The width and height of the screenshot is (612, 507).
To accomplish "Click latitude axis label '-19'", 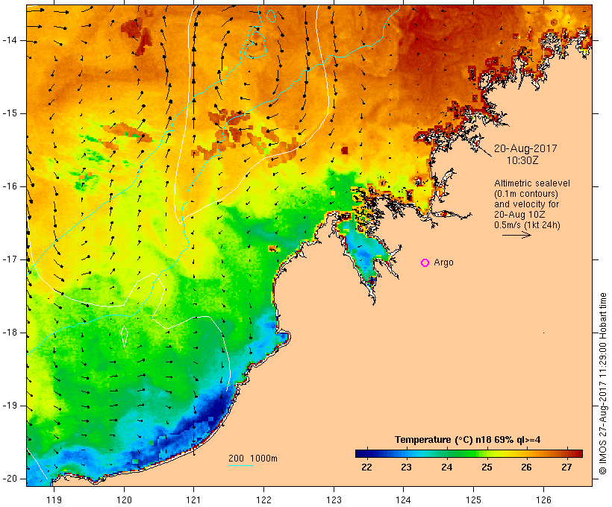I will click(x=9, y=406).
